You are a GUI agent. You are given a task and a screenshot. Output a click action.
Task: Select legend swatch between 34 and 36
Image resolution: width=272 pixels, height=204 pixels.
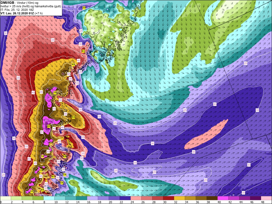[190, 198]
